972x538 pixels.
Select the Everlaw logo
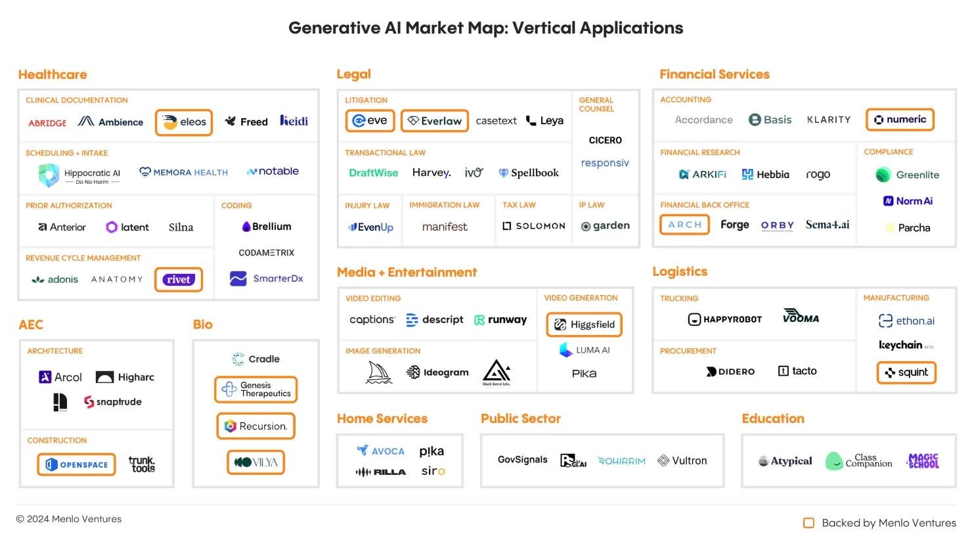click(x=435, y=121)
